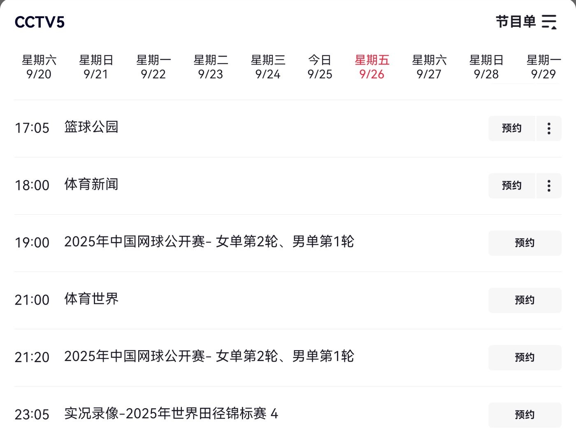The width and height of the screenshot is (576, 440).
Task: Open more options for 体育新闻
Action: (549, 186)
